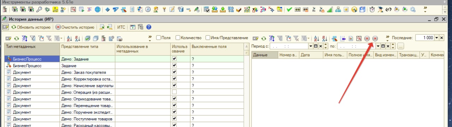Clear the Последние field with its X button
The height and width of the screenshot is (127, 452).
pyautogui.click(x=441, y=38)
